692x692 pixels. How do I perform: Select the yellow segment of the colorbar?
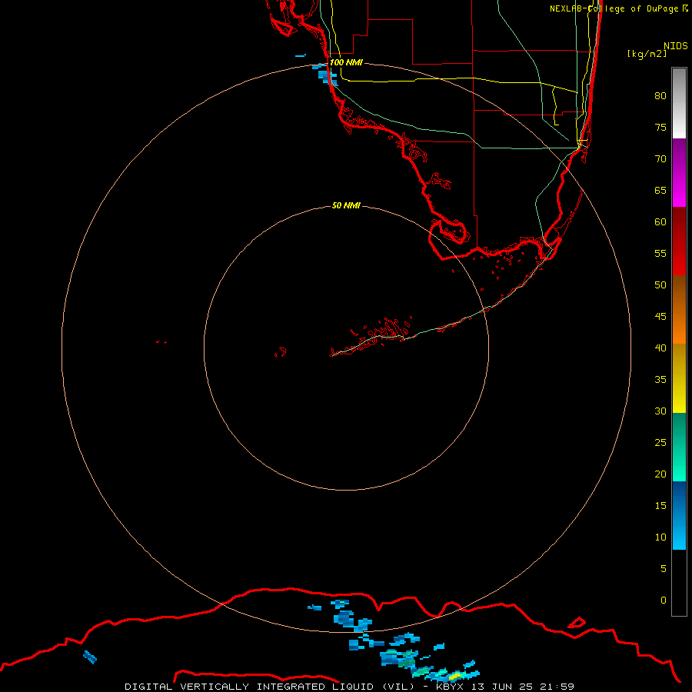click(679, 378)
